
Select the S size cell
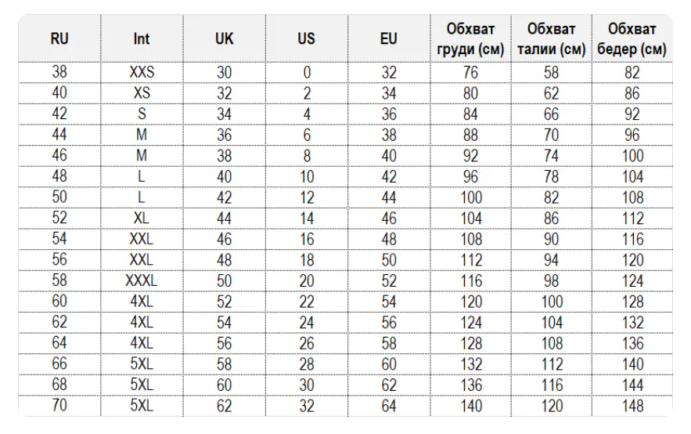point(142,114)
